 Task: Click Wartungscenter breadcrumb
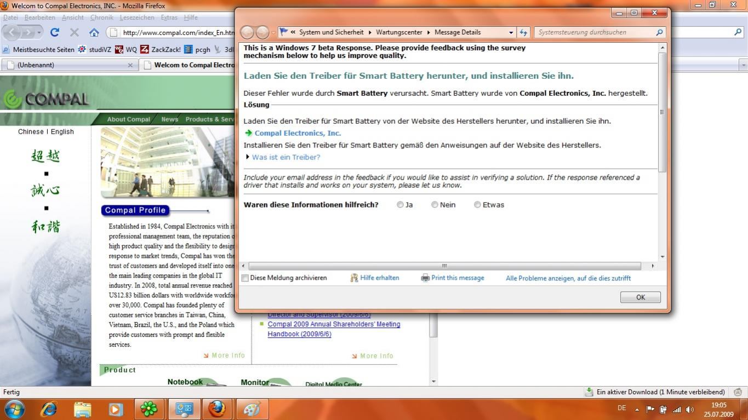tap(399, 32)
